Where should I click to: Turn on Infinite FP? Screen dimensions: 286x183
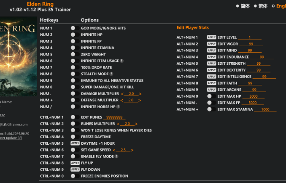[x=75, y=41]
